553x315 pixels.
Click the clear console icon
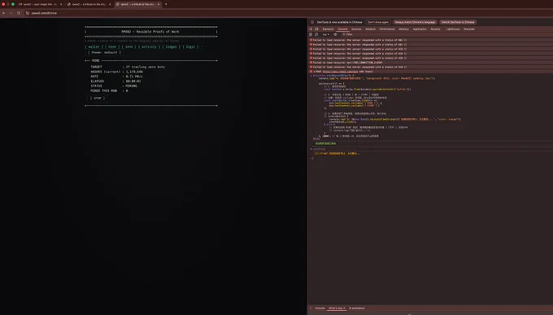316,35
